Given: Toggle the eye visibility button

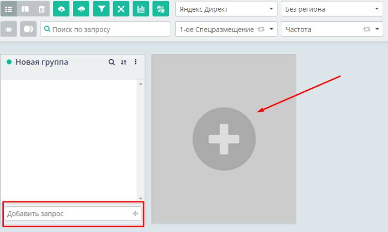Looking at the screenshot, I should [x=9, y=29].
